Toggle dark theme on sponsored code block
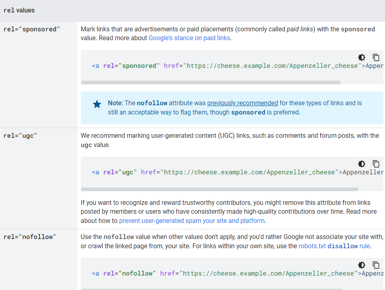385x290 pixels. [361, 57]
